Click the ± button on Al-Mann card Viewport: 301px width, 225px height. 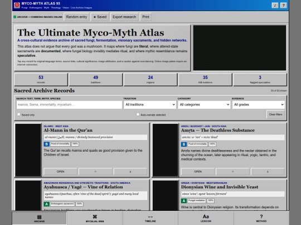(130, 172)
